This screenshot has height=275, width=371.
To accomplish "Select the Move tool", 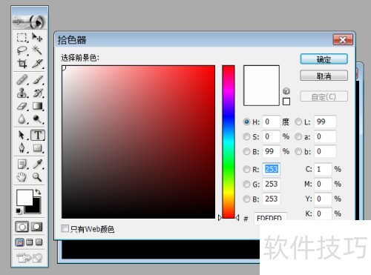I will [x=37, y=38].
